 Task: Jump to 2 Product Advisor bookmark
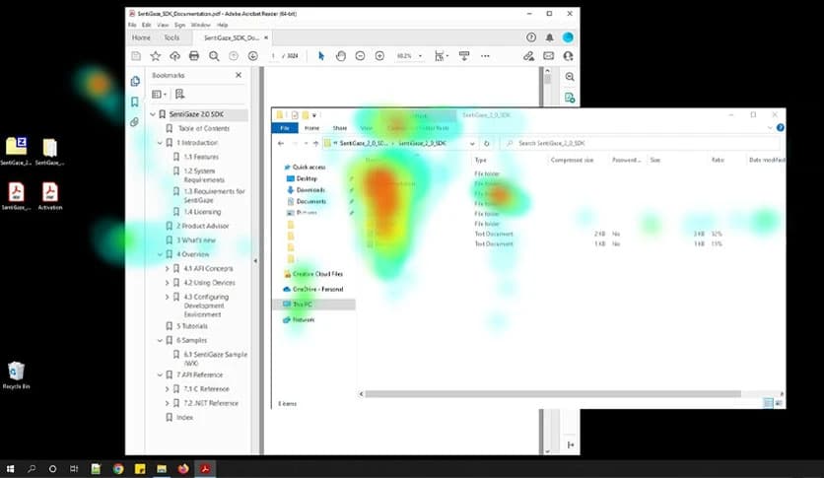[x=202, y=226]
